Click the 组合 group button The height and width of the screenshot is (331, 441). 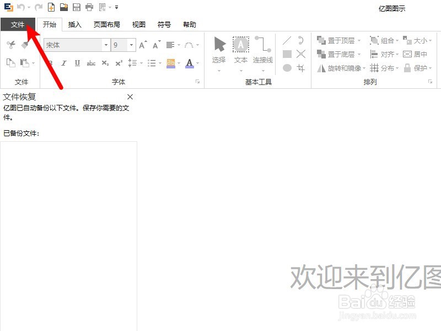tap(384, 40)
